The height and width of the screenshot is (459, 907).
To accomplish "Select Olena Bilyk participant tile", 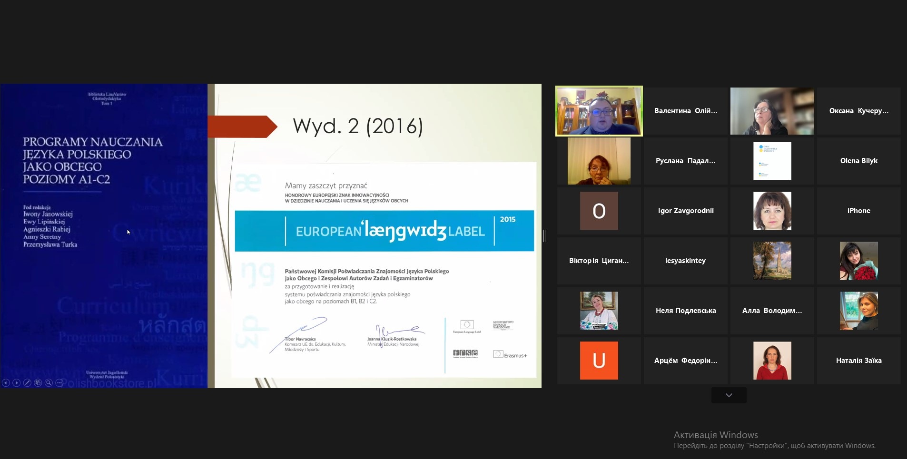I will (x=858, y=161).
